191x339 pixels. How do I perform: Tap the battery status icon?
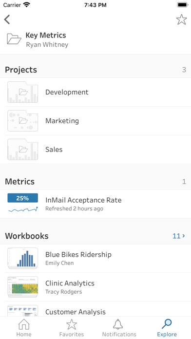pos(183,5)
